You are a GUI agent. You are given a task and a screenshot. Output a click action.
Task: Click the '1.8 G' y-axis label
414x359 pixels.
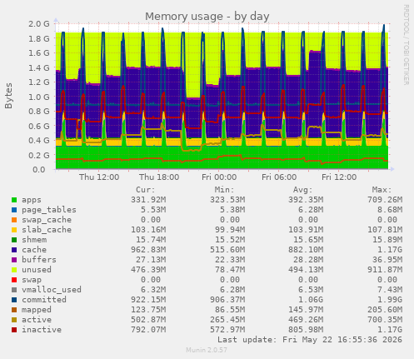point(39,38)
